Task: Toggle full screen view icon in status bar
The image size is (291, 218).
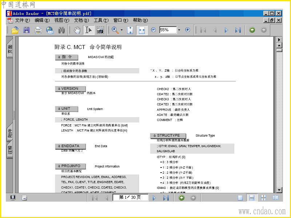Action: point(13,198)
